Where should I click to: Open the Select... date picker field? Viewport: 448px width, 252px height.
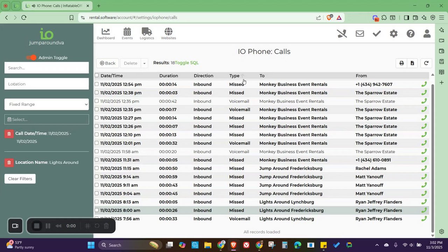tap(47, 119)
